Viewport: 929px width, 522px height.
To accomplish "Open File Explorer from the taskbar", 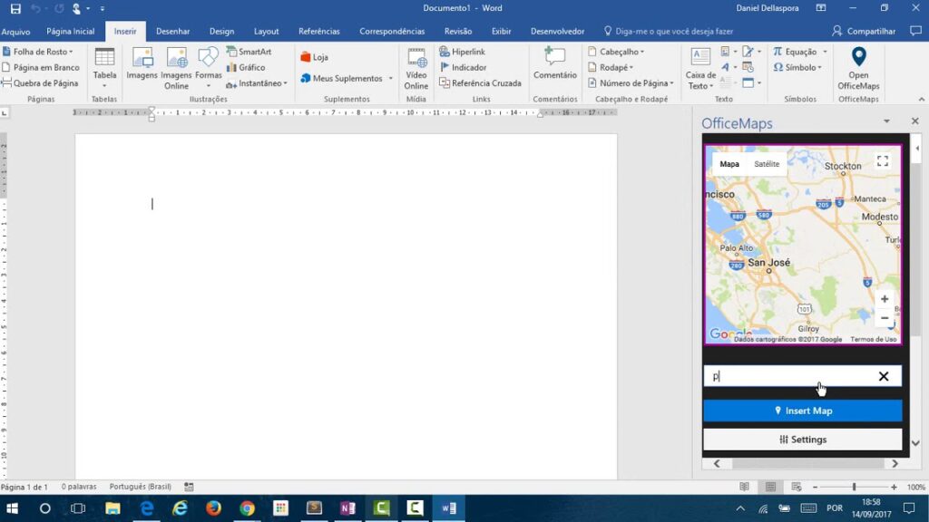I will (x=112, y=508).
